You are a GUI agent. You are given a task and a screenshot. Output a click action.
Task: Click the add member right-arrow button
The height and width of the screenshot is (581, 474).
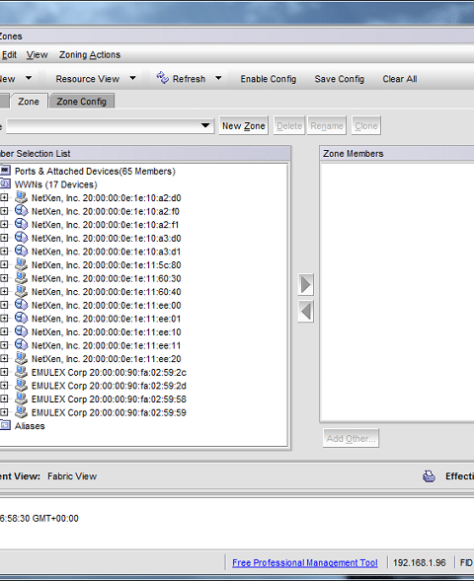pos(305,284)
